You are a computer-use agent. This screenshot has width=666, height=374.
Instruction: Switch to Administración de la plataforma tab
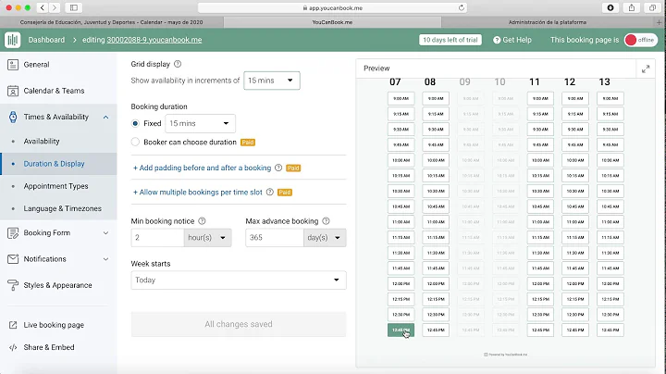click(548, 22)
